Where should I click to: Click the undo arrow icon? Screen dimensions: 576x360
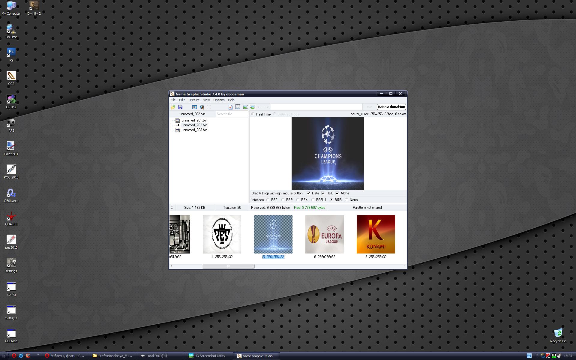(x=259, y=107)
